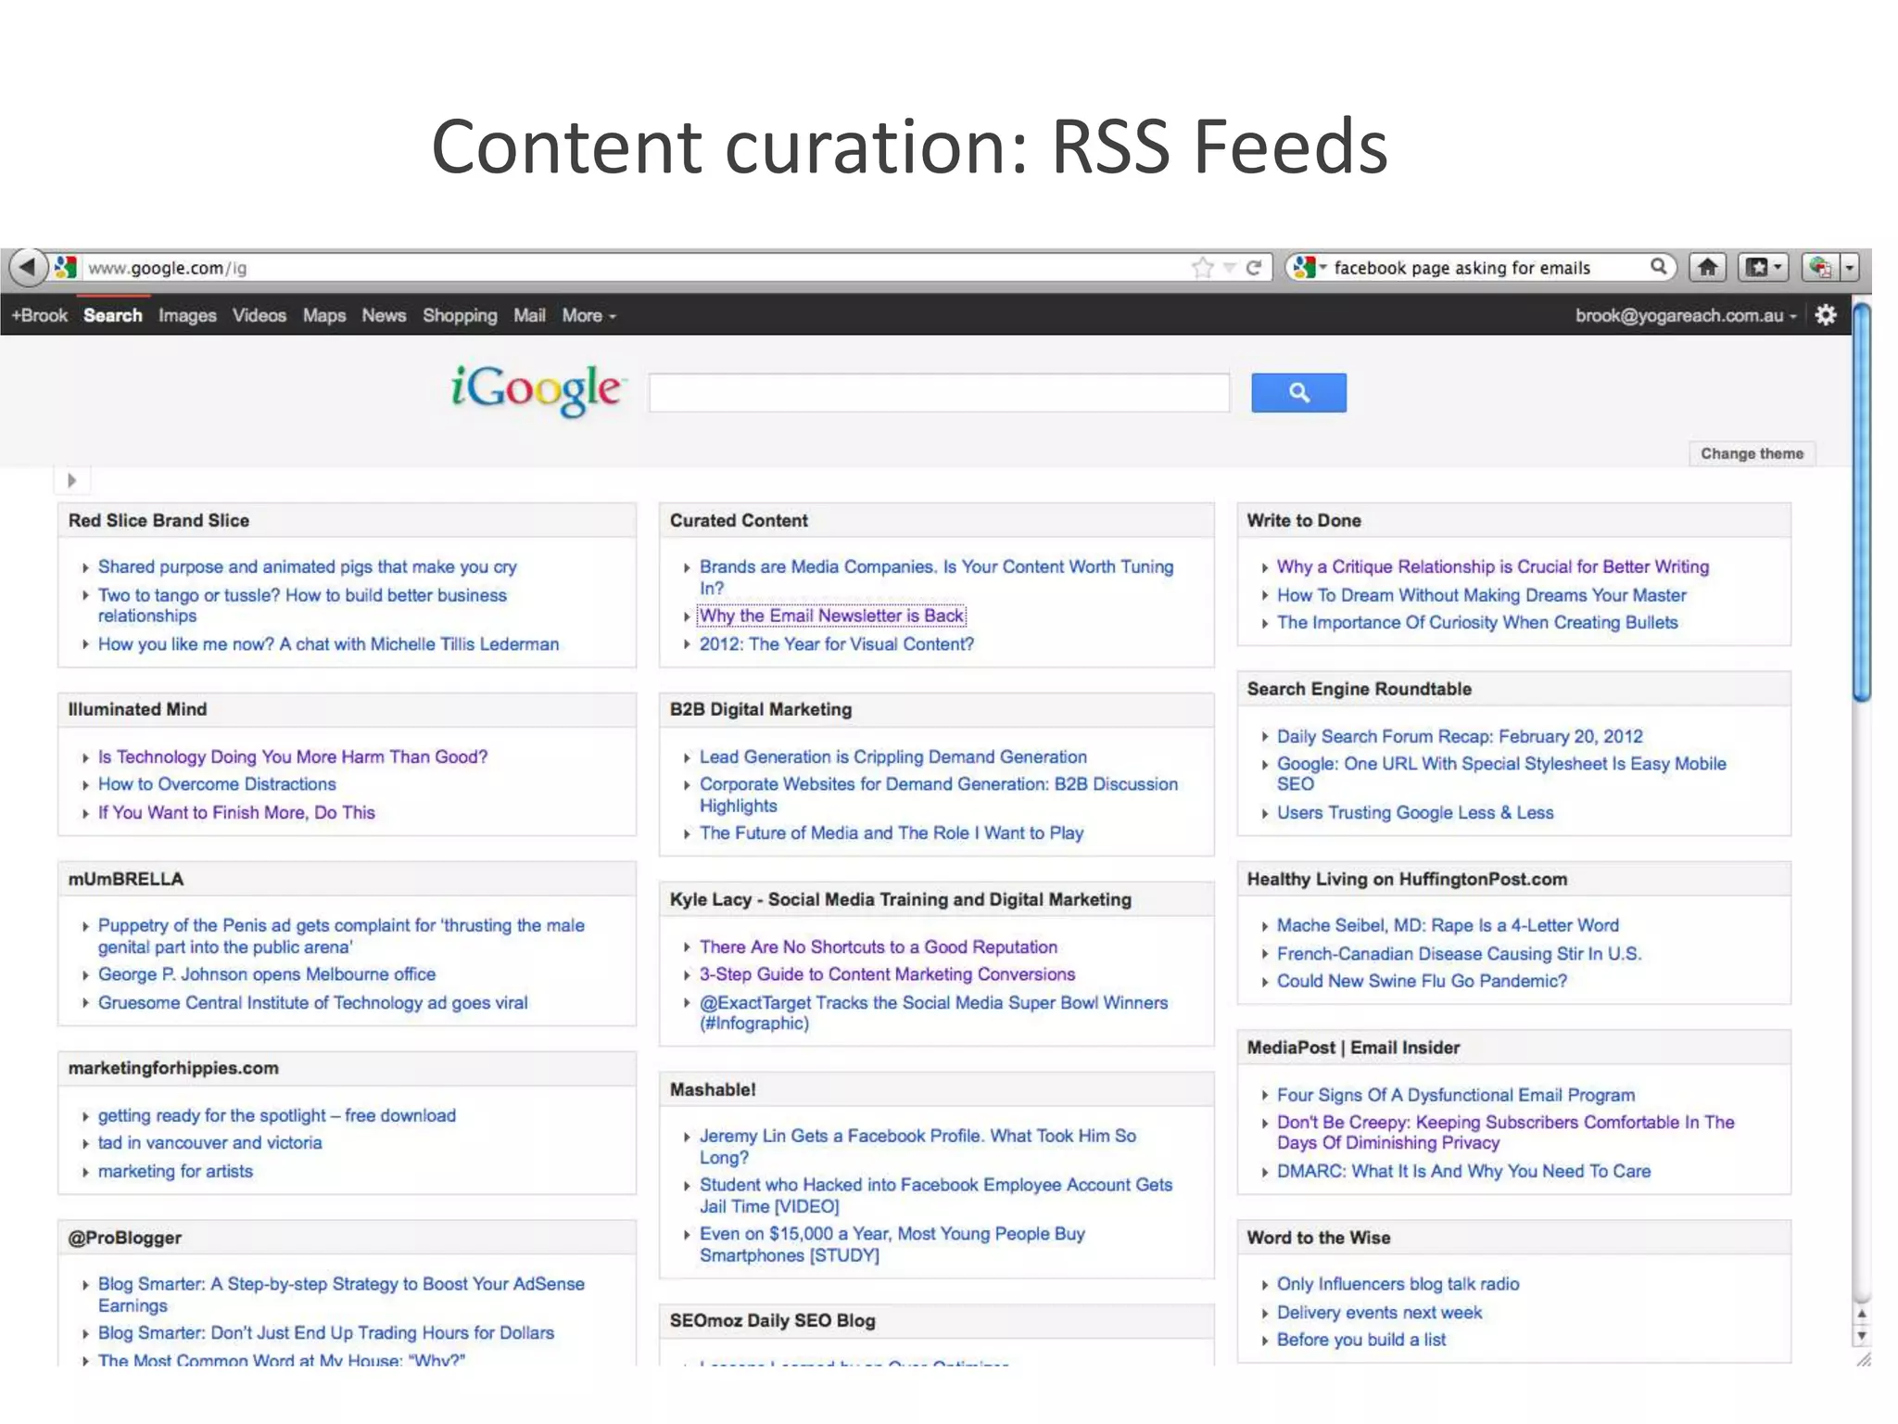Open 'Four Signs Of A Dysfunctional Email Program'
The height and width of the screenshot is (1424, 1898).
(x=1456, y=1095)
